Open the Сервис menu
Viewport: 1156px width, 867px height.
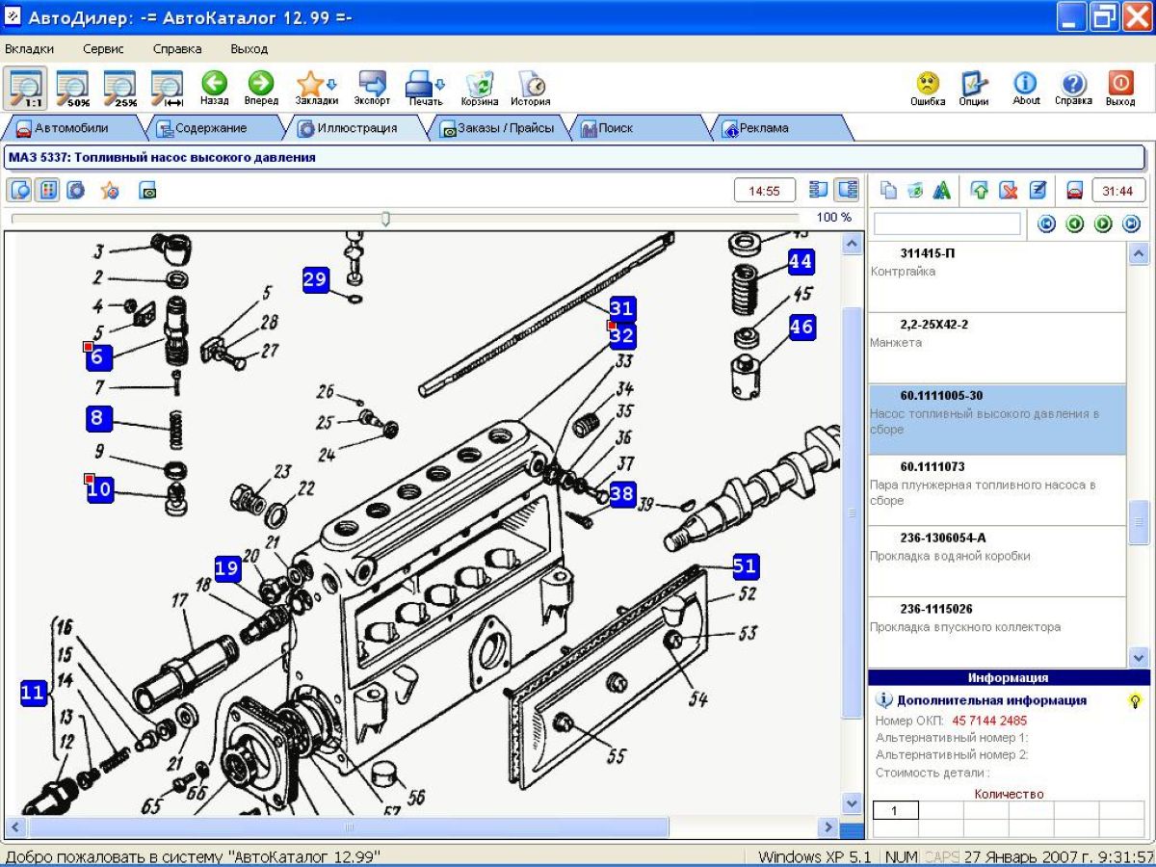click(103, 49)
